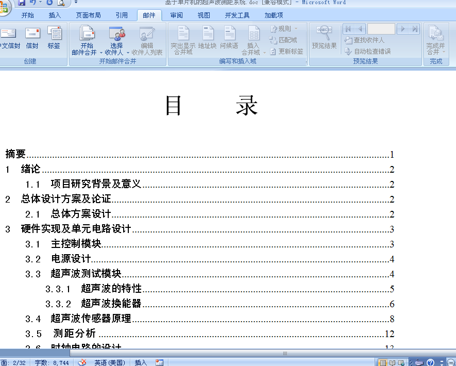
Task: Click 英语(美国) language in status bar
Action: 110,362
